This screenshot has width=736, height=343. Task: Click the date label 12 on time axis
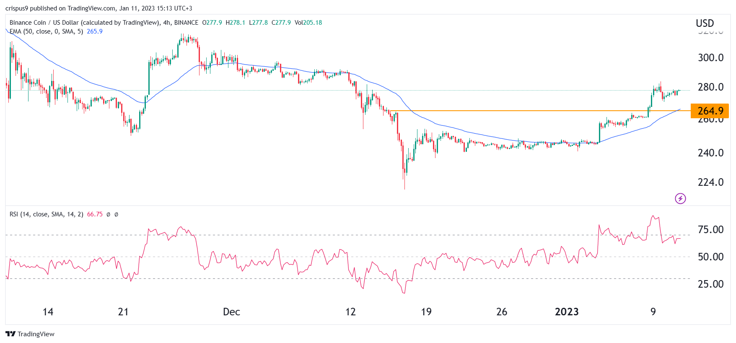click(350, 312)
